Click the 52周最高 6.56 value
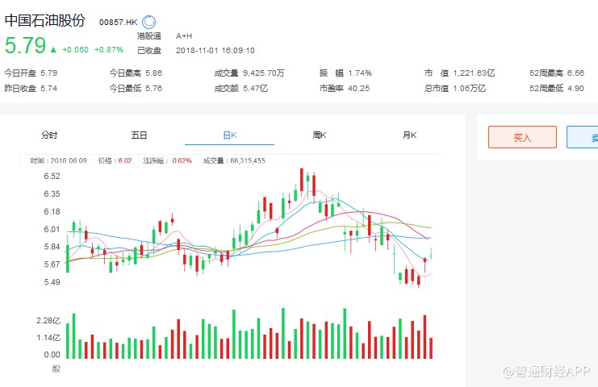Image resolution: width=598 pixels, height=387 pixels. [574, 73]
